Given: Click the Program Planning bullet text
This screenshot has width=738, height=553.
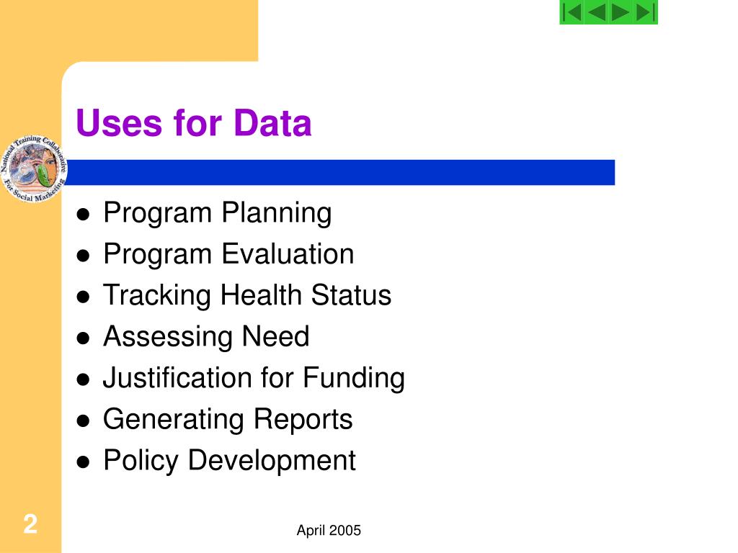Looking at the screenshot, I should 218,213.
